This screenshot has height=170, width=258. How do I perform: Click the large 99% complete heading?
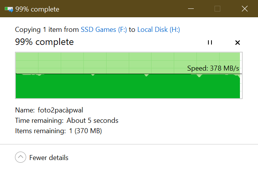[x=44, y=42]
